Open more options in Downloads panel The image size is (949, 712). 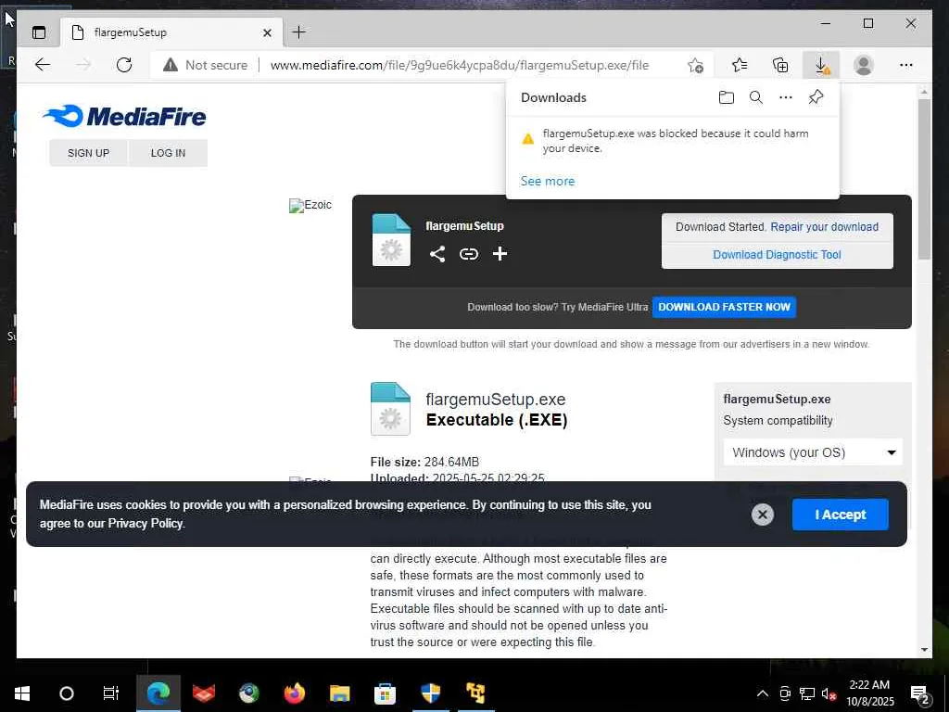(x=786, y=97)
